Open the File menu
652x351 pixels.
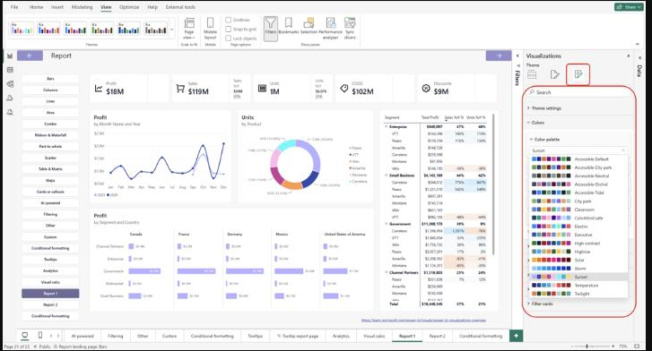pyautogui.click(x=14, y=7)
